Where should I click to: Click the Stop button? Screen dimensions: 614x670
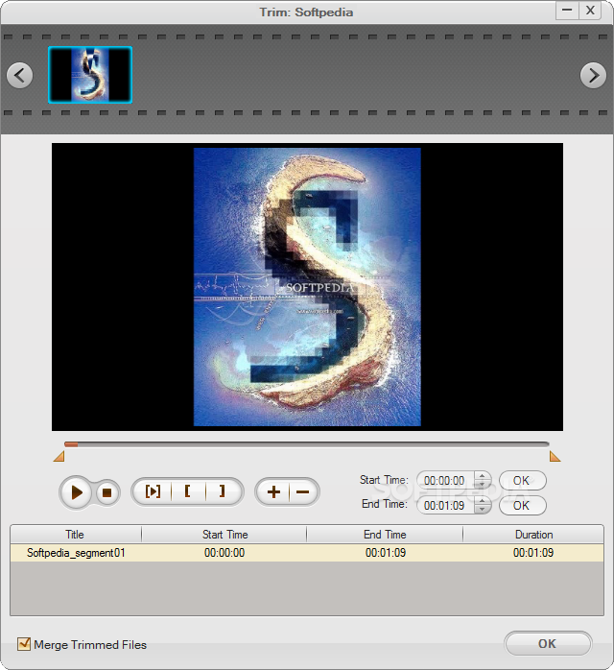[106, 493]
